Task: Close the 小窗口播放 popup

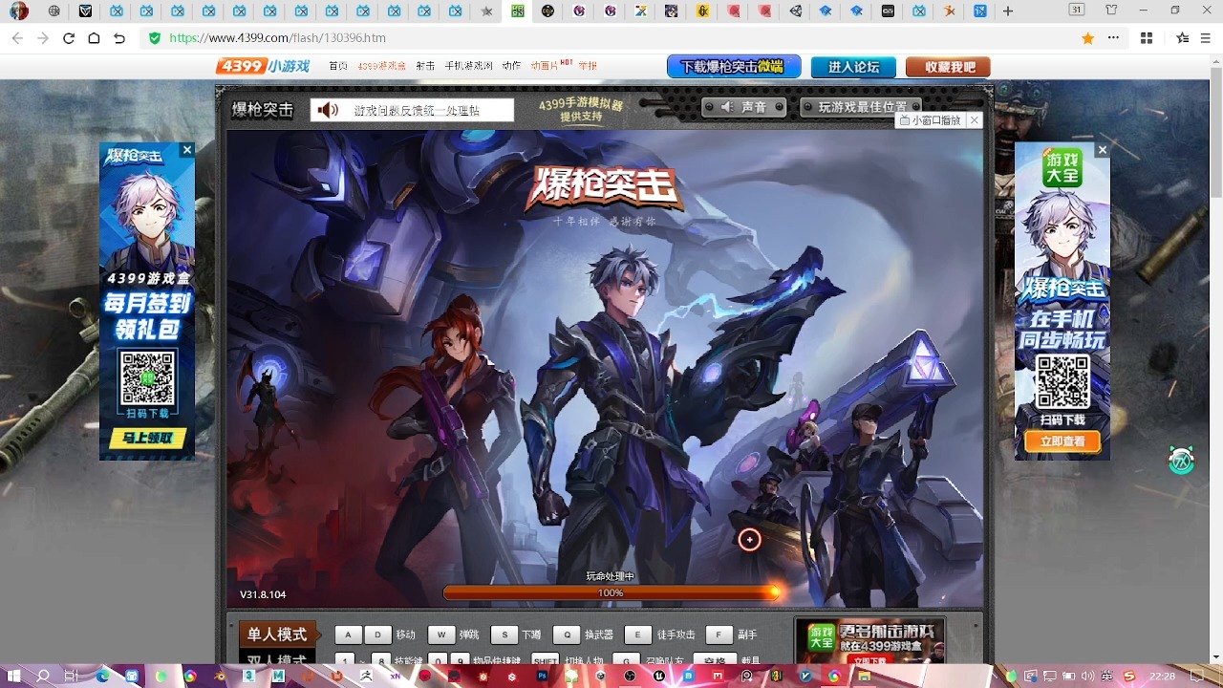Action: point(974,120)
